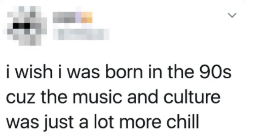The width and height of the screenshot is (269, 138).
Task: Click the black pixels on the avatar
Action: [x=22, y=26]
